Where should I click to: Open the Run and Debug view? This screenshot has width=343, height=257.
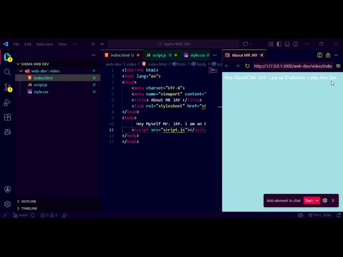8,102
